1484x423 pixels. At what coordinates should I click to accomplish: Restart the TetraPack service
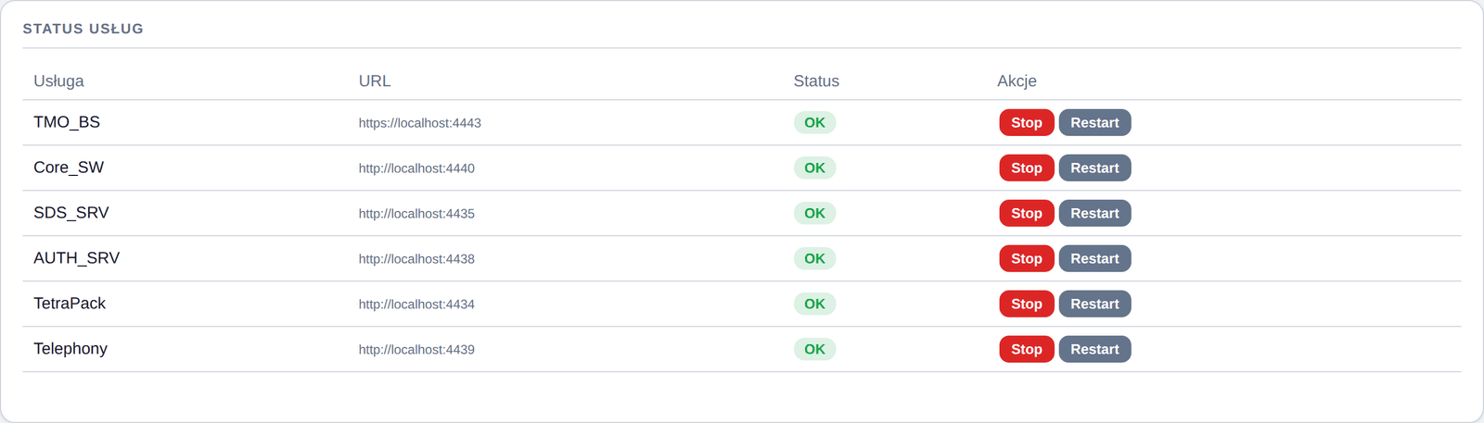[1094, 304]
